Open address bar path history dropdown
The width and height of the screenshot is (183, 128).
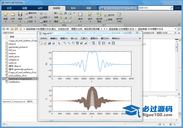point(176,29)
